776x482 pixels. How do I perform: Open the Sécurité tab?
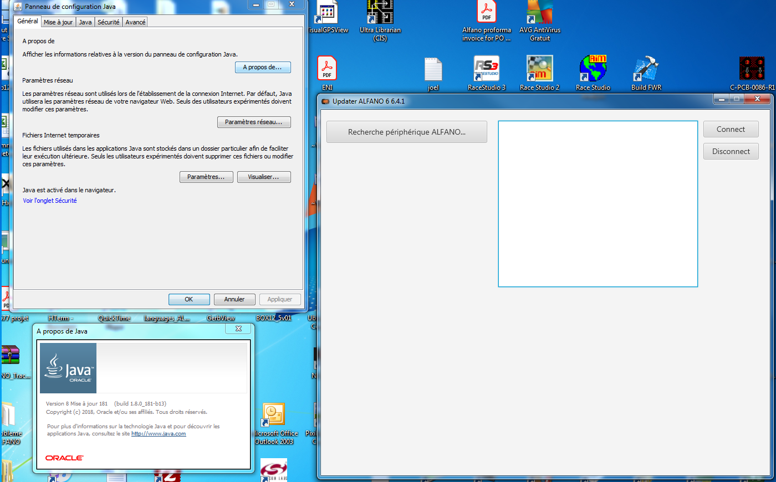tap(109, 22)
